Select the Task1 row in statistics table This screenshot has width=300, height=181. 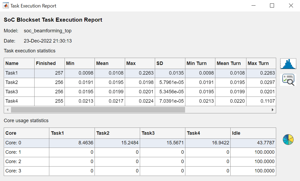19,73
